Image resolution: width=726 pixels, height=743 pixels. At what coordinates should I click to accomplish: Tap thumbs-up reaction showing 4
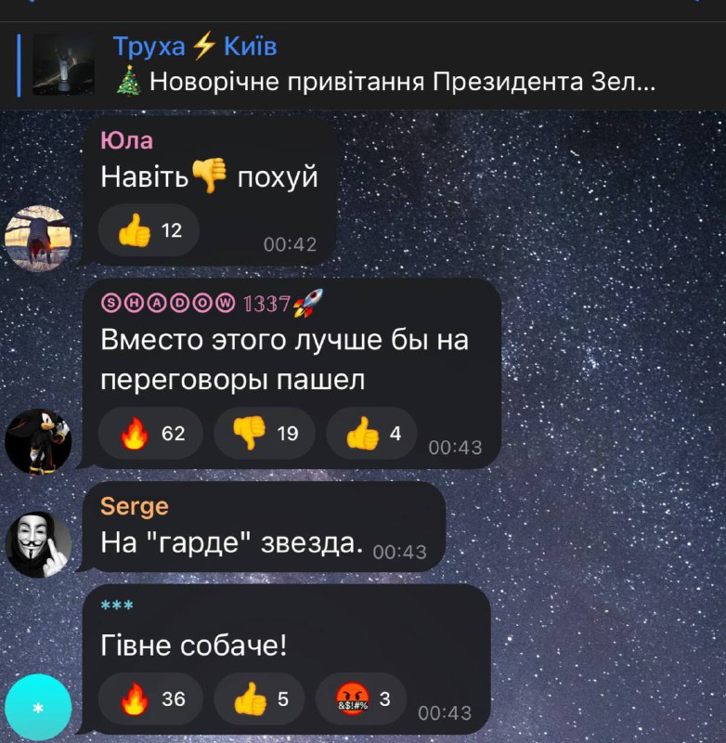pyautogui.click(x=371, y=433)
